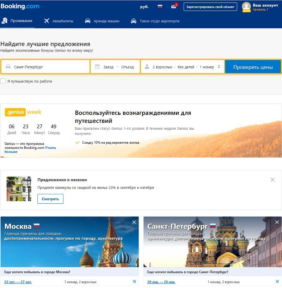Remove the 22 Oct – 27 Oct search
The height and width of the screenshot is (288, 282).
[134, 281]
